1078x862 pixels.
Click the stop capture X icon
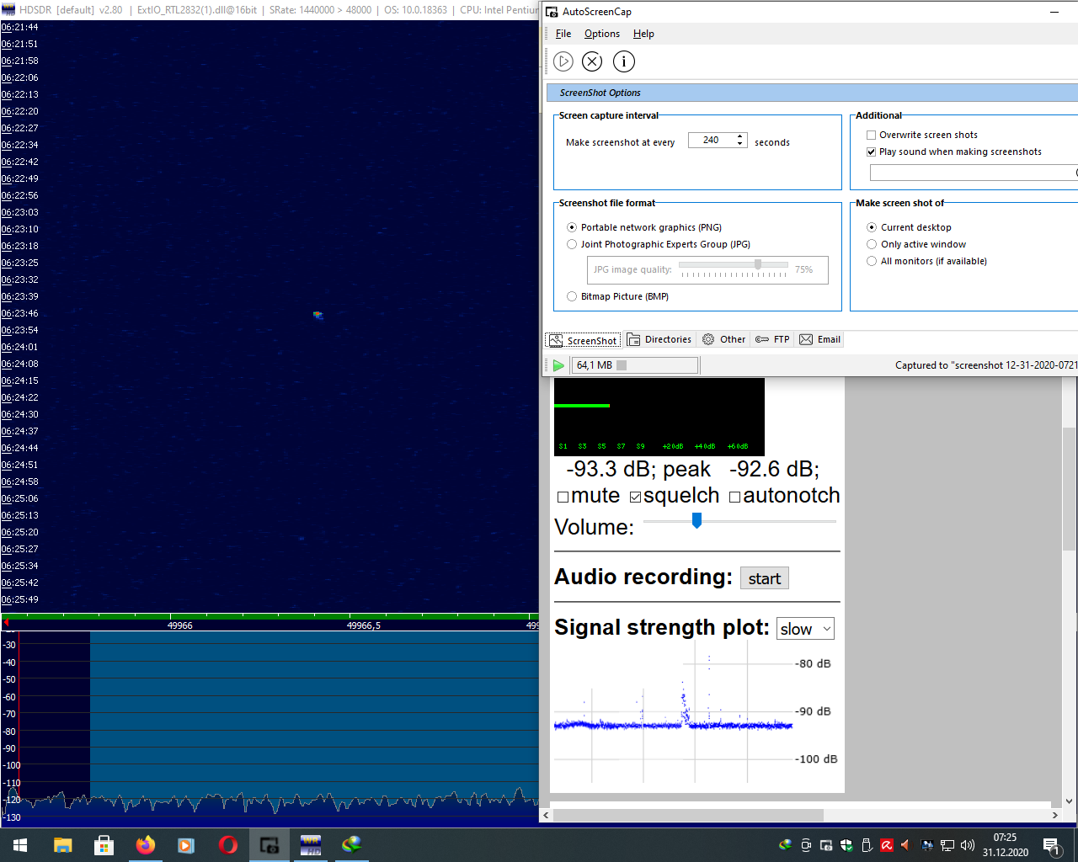click(x=592, y=61)
